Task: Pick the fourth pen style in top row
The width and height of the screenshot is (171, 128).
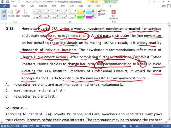Action: click(x=63, y=11)
